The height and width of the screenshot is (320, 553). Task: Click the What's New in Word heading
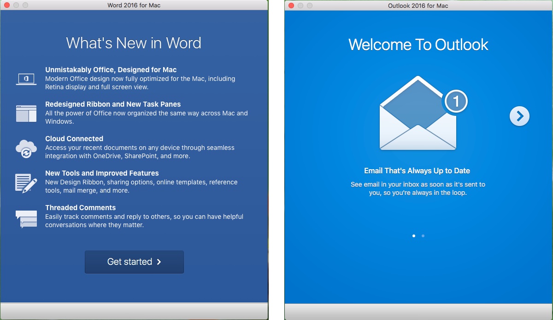[134, 43]
